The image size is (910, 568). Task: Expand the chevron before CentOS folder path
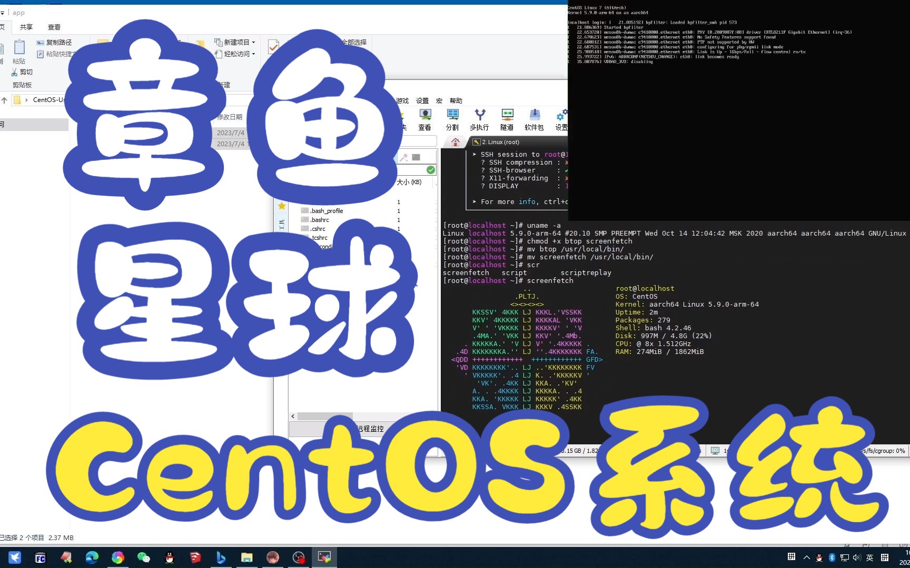(26, 100)
